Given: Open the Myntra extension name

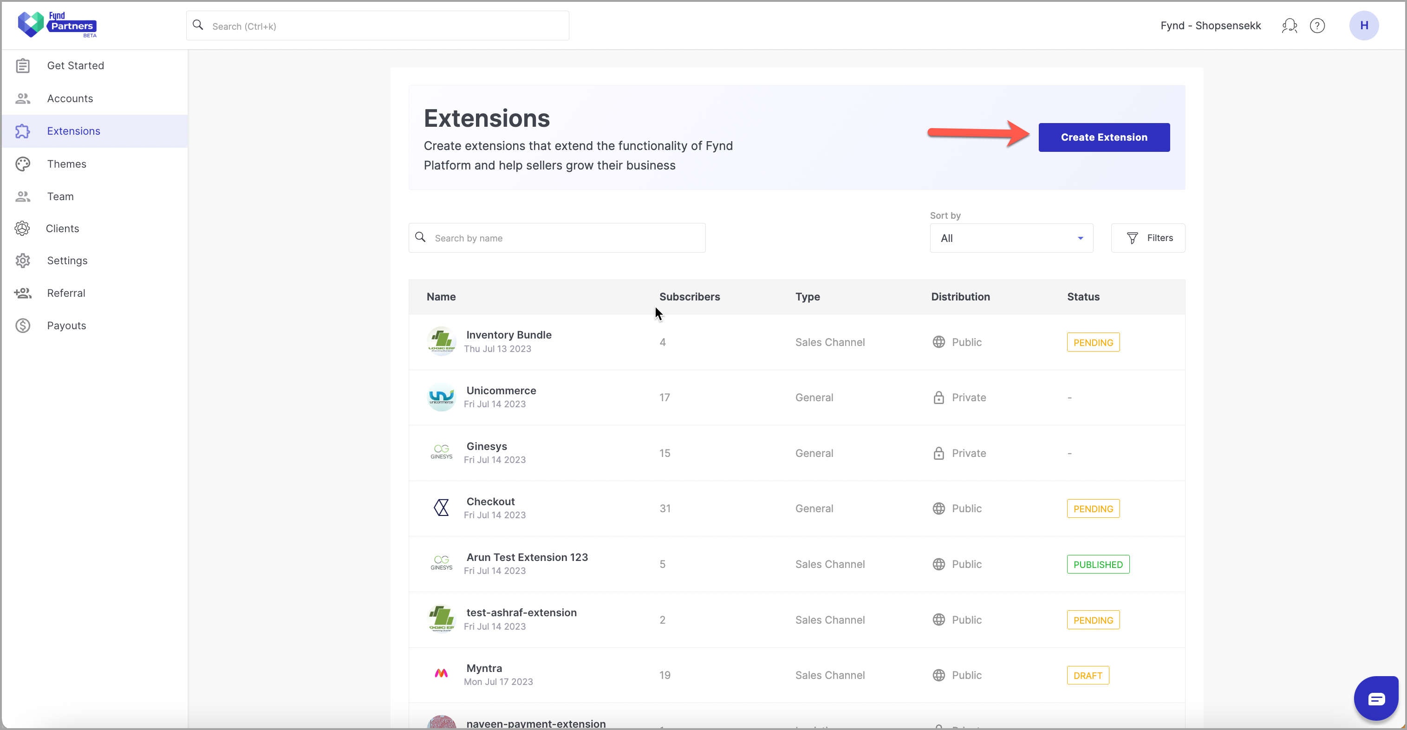Looking at the screenshot, I should [484, 668].
